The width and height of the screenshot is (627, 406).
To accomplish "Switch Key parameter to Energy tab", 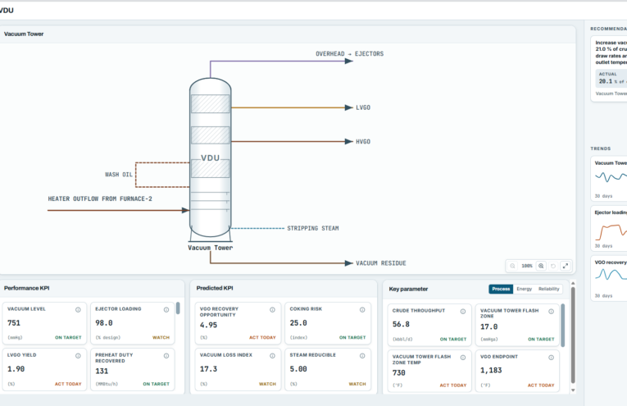I will (x=524, y=289).
